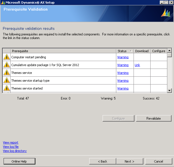Open the View log file link

click(11, 147)
